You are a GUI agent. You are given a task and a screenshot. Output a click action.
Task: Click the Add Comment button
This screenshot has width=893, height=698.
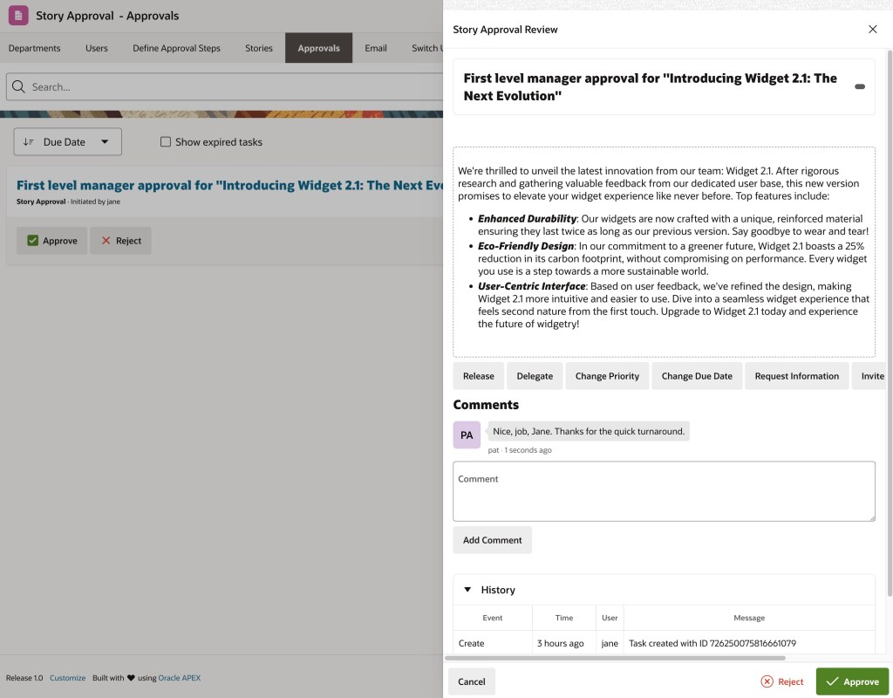(x=492, y=539)
